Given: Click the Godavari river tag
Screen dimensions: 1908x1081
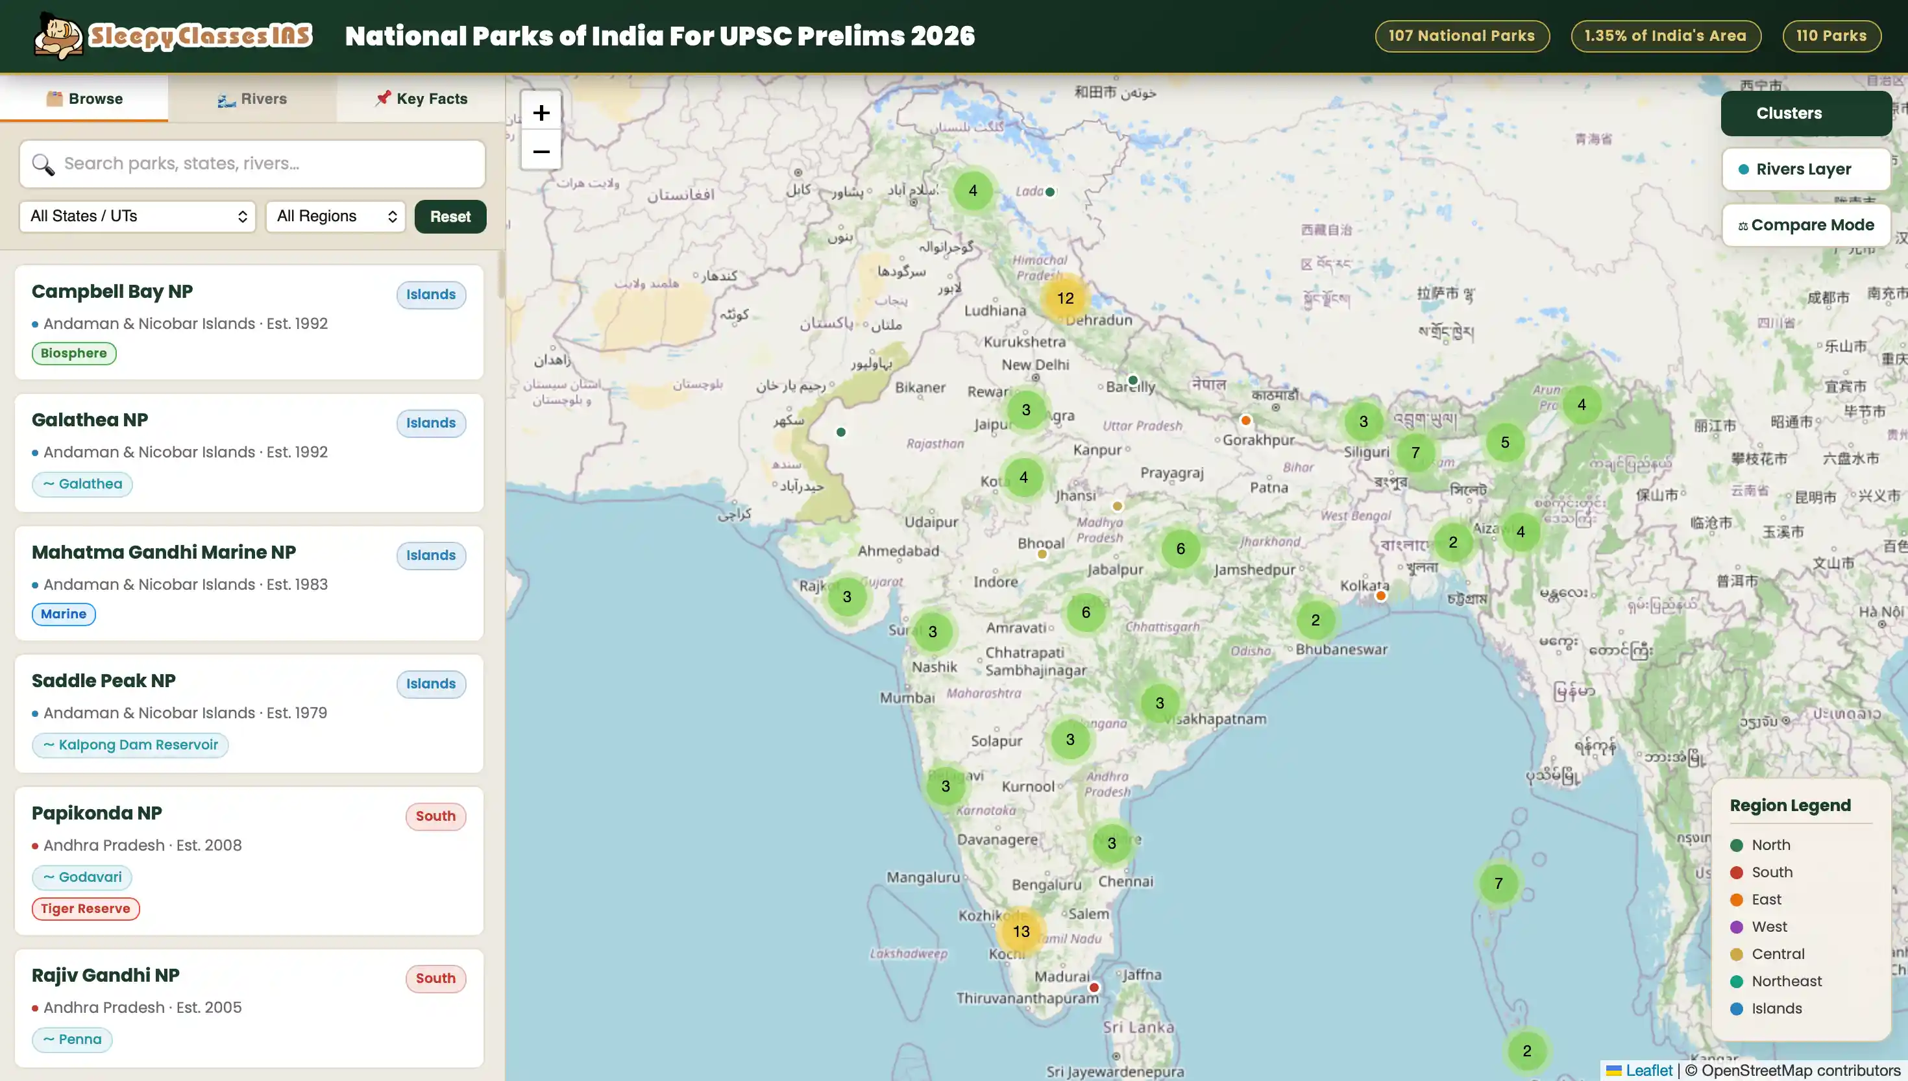Looking at the screenshot, I should click(82, 877).
